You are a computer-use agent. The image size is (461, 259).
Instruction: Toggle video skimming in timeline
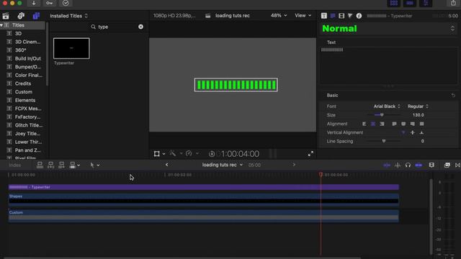click(387, 165)
